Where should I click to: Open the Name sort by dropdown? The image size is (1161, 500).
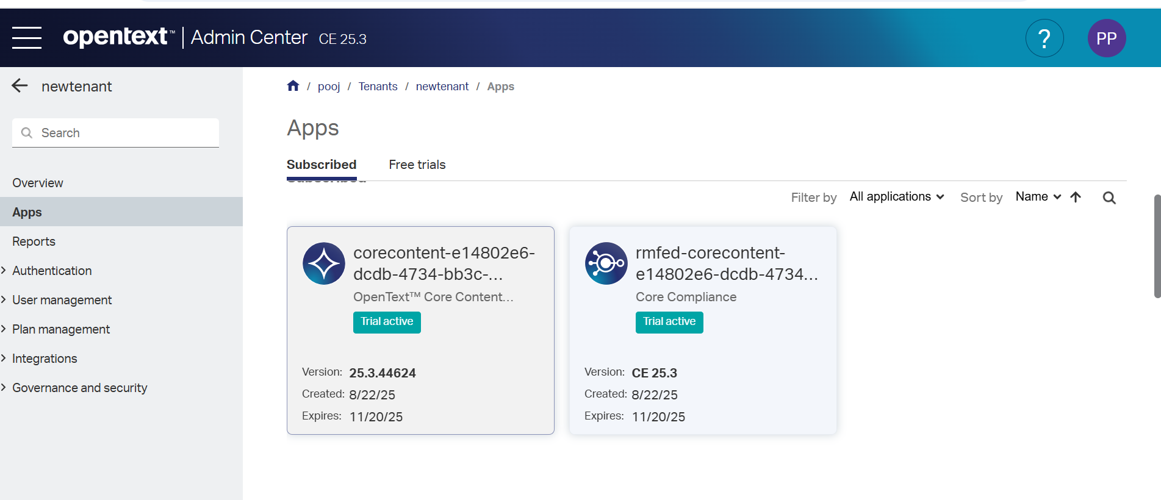(1038, 197)
